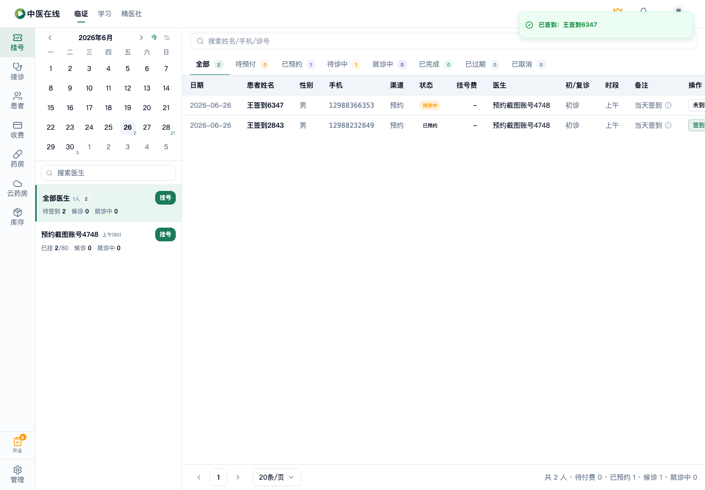Screen dimensions: 705x490
Task: Click the 患者姓名 column header
Action: 260,85
